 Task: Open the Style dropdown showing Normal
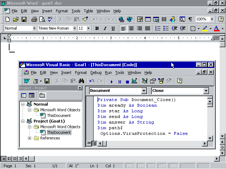(34, 29)
